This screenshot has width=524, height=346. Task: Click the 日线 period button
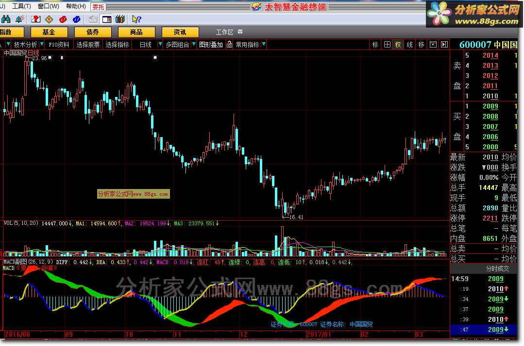[x=145, y=45]
